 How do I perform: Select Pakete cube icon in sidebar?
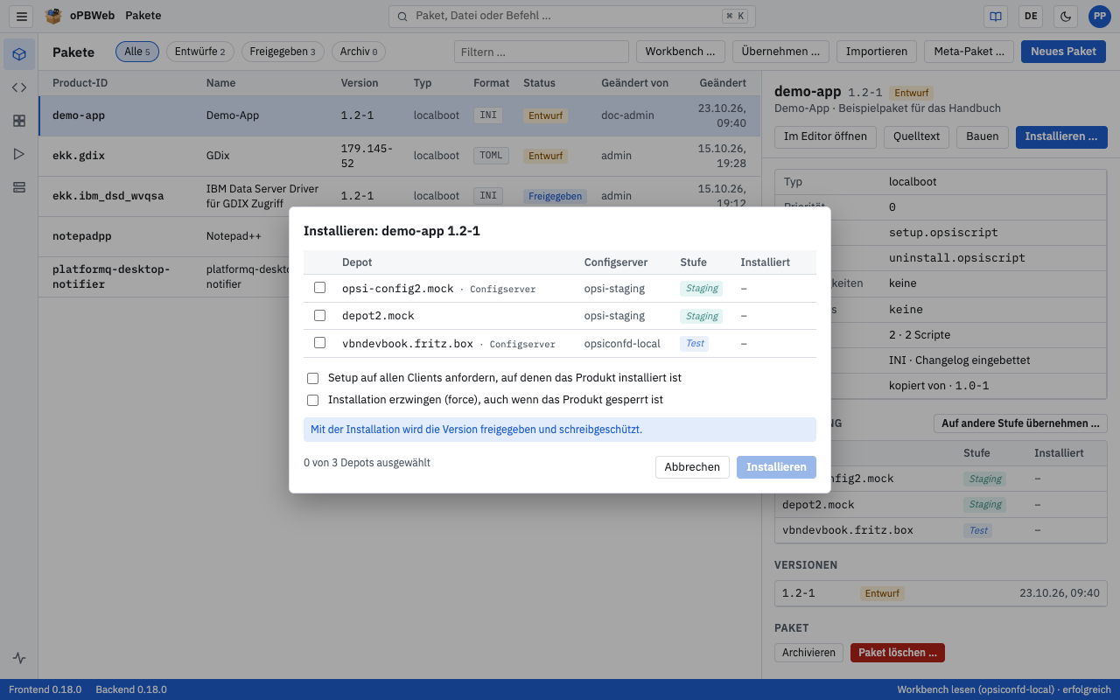coord(19,54)
